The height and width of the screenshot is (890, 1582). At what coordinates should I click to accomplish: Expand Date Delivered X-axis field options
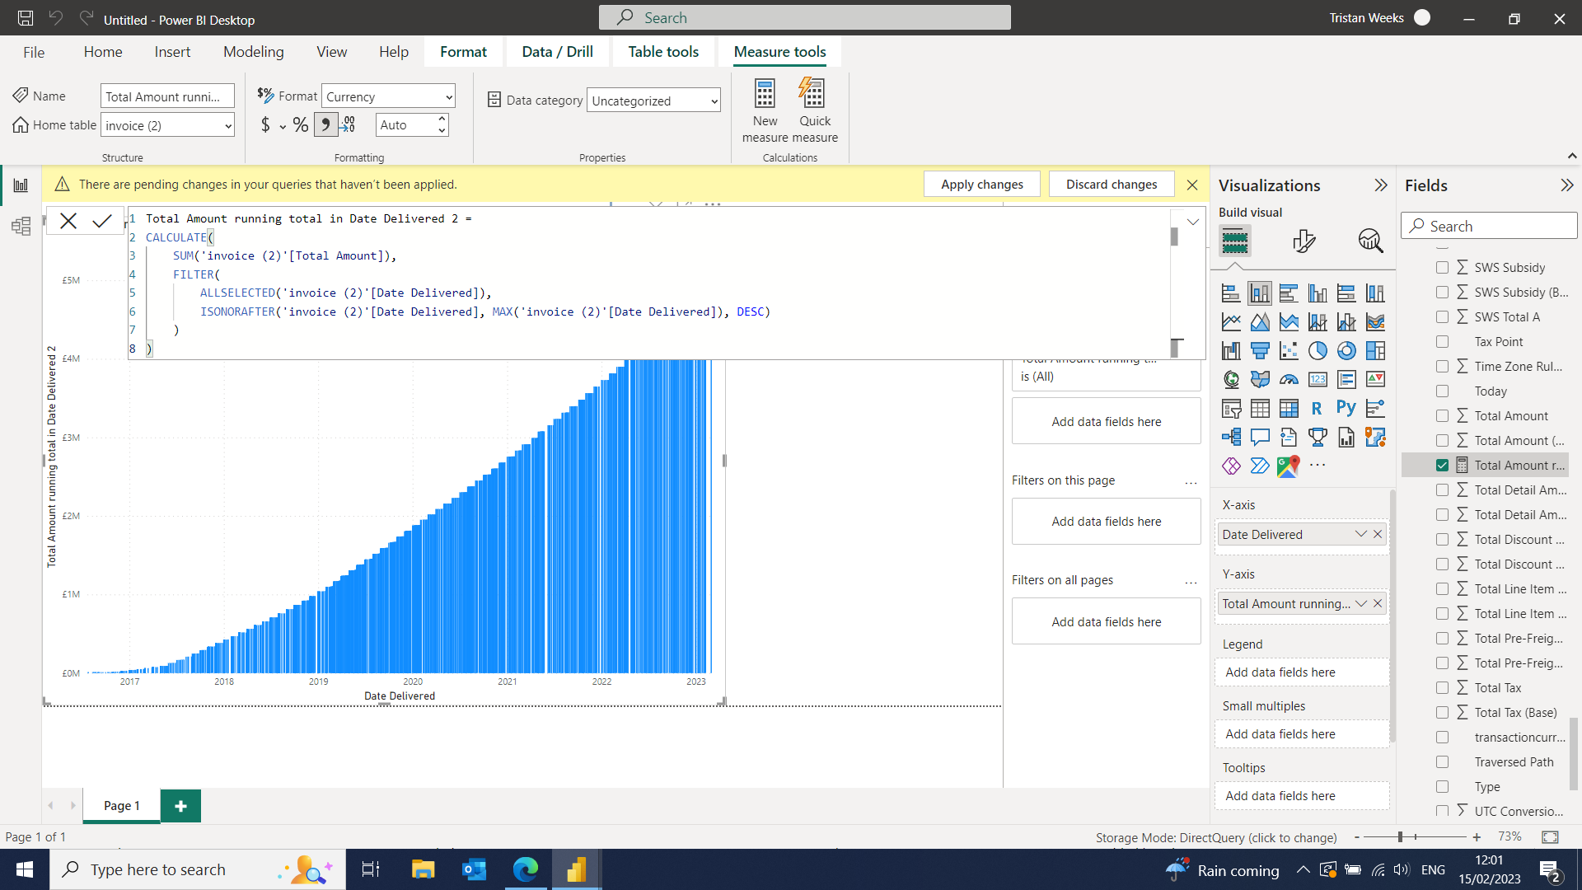point(1360,534)
